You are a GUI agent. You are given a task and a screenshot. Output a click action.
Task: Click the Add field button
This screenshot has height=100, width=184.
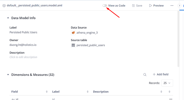coord(161,74)
